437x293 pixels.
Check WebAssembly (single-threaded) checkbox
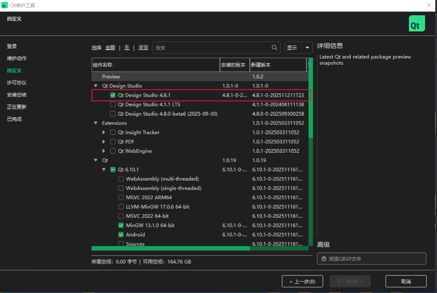coord(121,188)
